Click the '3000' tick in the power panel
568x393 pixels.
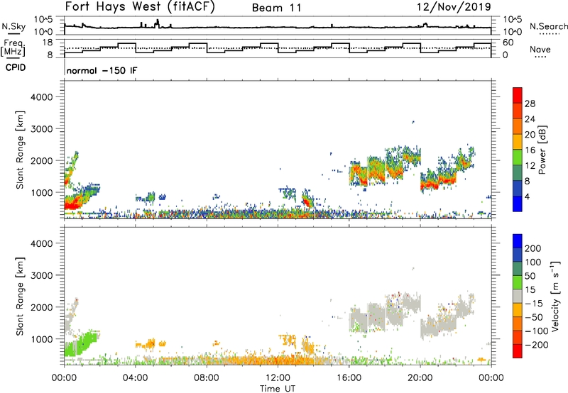coord(42,129)
